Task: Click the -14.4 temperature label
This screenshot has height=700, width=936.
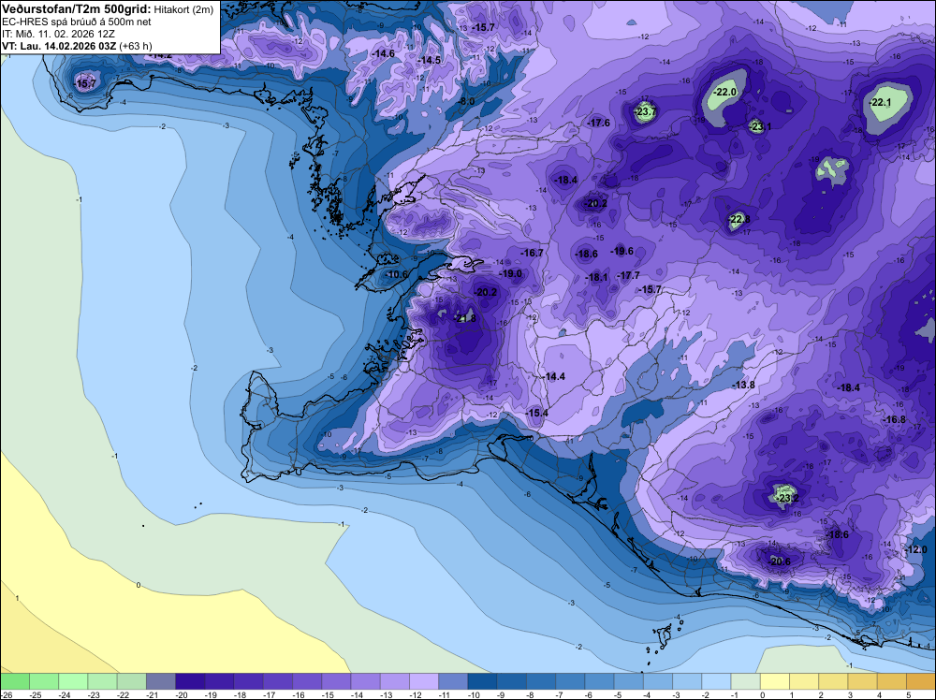Action: coord(554,376)
